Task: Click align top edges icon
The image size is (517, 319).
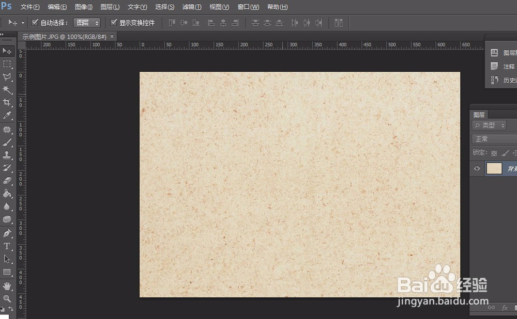Action: coord(172,22)
